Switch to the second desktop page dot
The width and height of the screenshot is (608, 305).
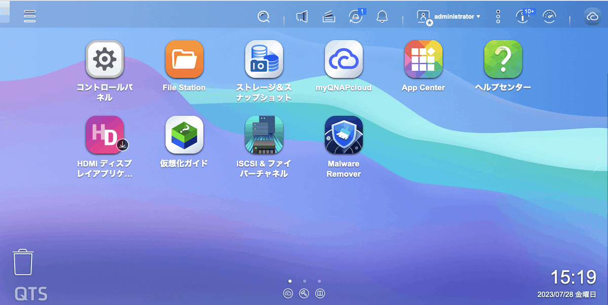coord(305,280)
